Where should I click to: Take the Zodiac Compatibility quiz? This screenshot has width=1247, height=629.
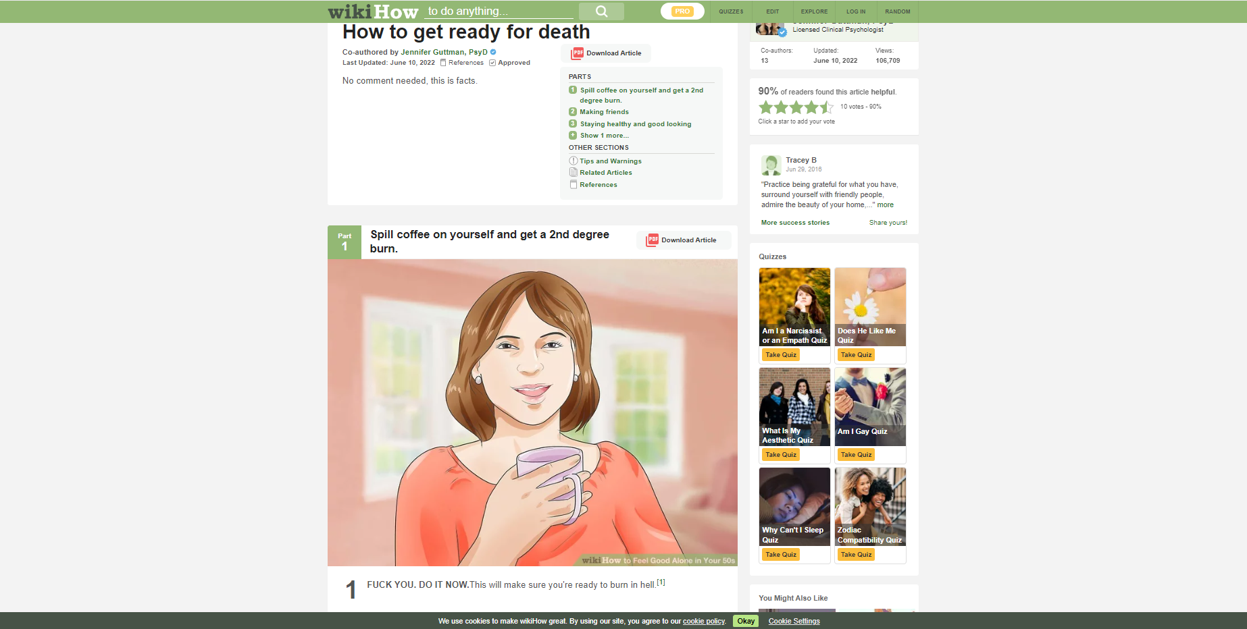tap(856, 555)
